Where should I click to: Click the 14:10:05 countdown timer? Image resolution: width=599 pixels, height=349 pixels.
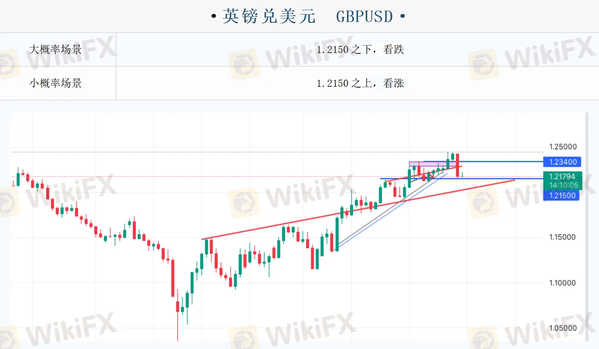point(564,185)
